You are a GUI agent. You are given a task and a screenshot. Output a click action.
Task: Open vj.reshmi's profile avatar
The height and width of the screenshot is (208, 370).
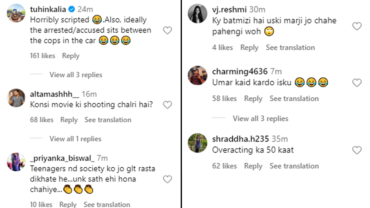[197, 14]
